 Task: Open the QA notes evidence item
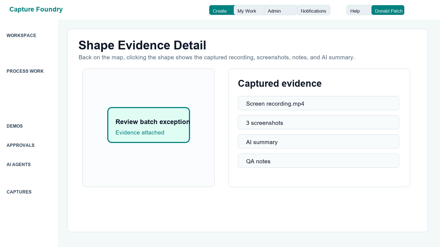point(318,161)
